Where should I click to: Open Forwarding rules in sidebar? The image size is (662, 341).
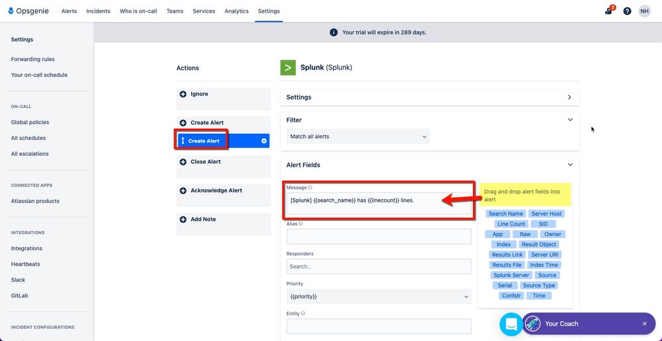[x=33, y=60]
